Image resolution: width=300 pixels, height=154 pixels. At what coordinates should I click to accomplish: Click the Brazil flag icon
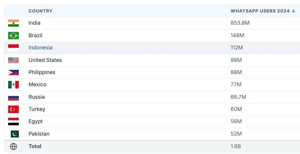13,35
